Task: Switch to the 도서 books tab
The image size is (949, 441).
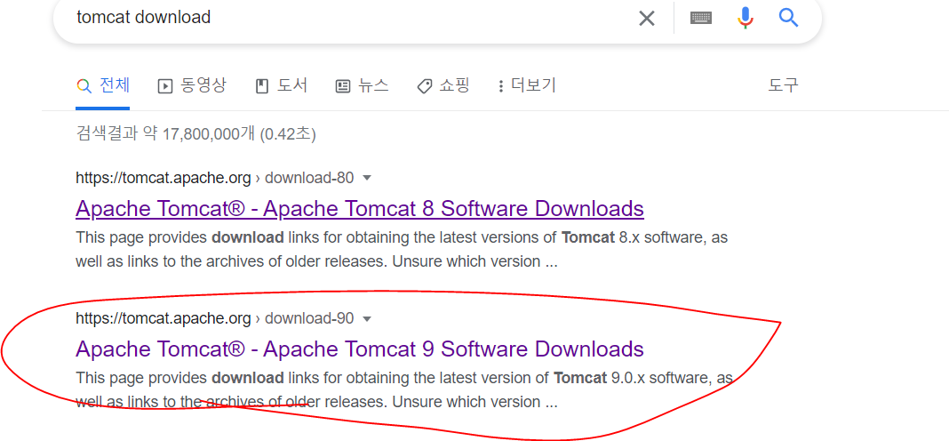Action: point(282,85)
